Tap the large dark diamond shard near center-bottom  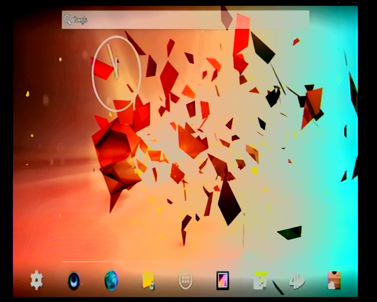pyautogui.click(x=228, y=202)
